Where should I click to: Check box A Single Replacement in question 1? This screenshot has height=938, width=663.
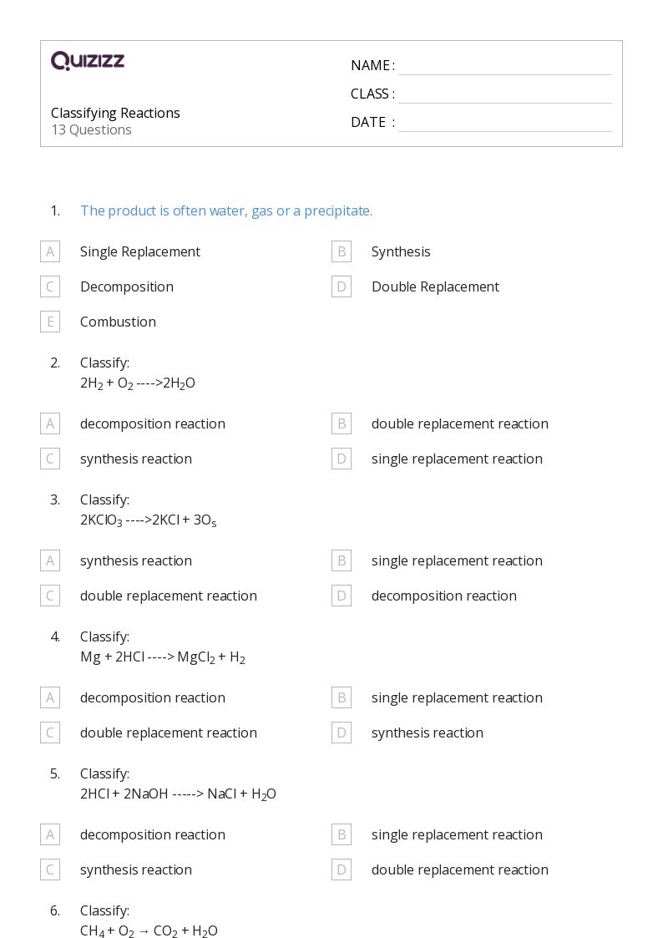[50, 252]
